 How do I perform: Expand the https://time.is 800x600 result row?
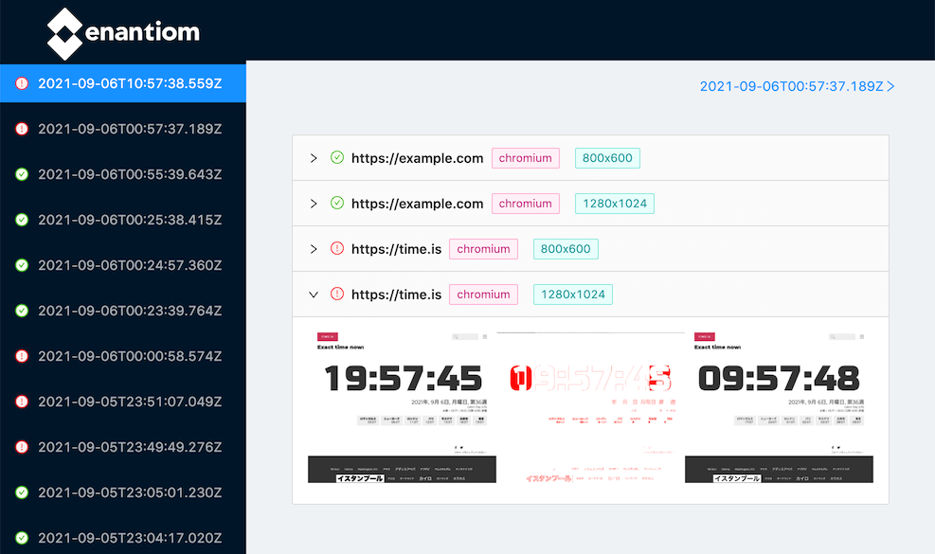tap(314, 249)
